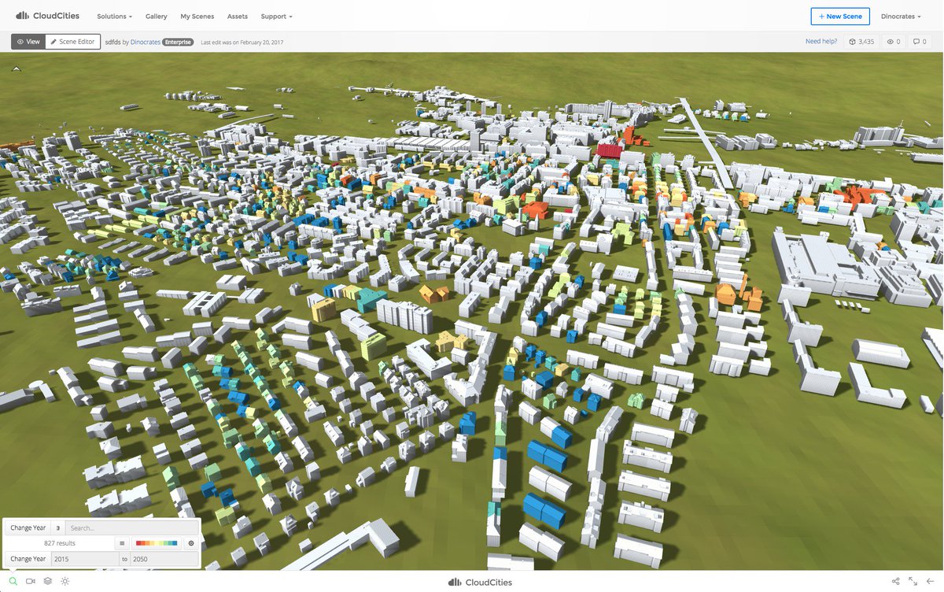Open the lower Change Year range attribute selector
Image resolution: width=944 pixels, height=592 pixels.
tap(28, 559)
